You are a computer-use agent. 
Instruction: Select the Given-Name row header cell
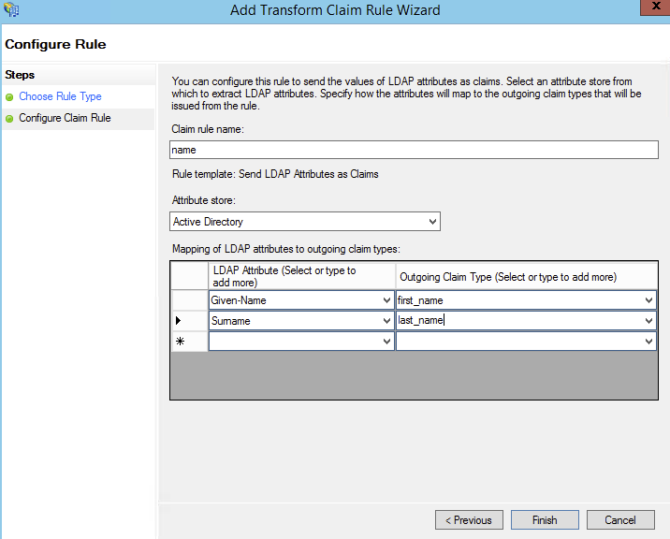click(x=189, y=300)
